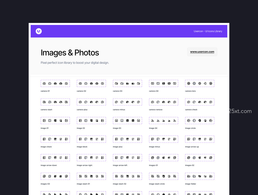Image resolution: width=258 pixels, height=195 pixels.
Task: Click the 'images-01' label
Action: pos(153,165)
